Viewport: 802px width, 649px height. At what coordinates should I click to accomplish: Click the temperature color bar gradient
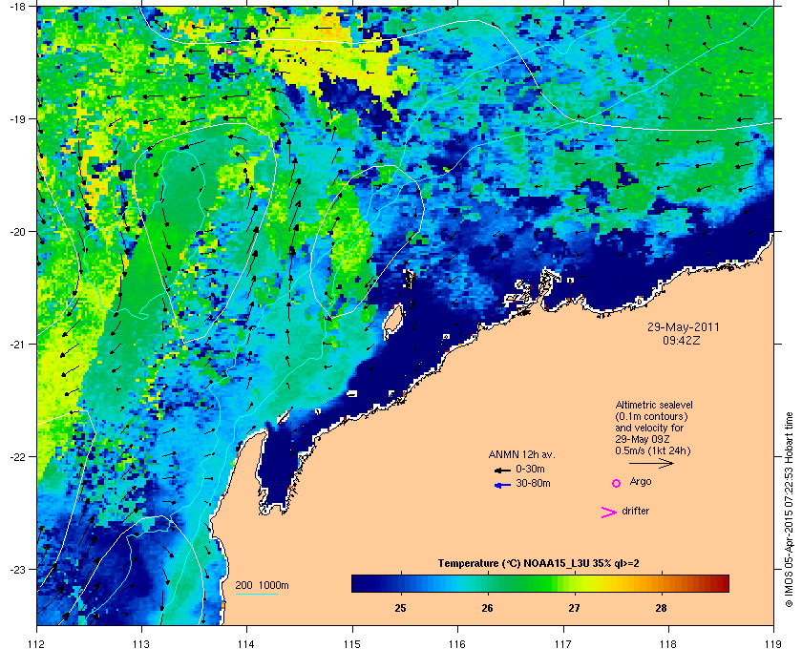(540, 583)
